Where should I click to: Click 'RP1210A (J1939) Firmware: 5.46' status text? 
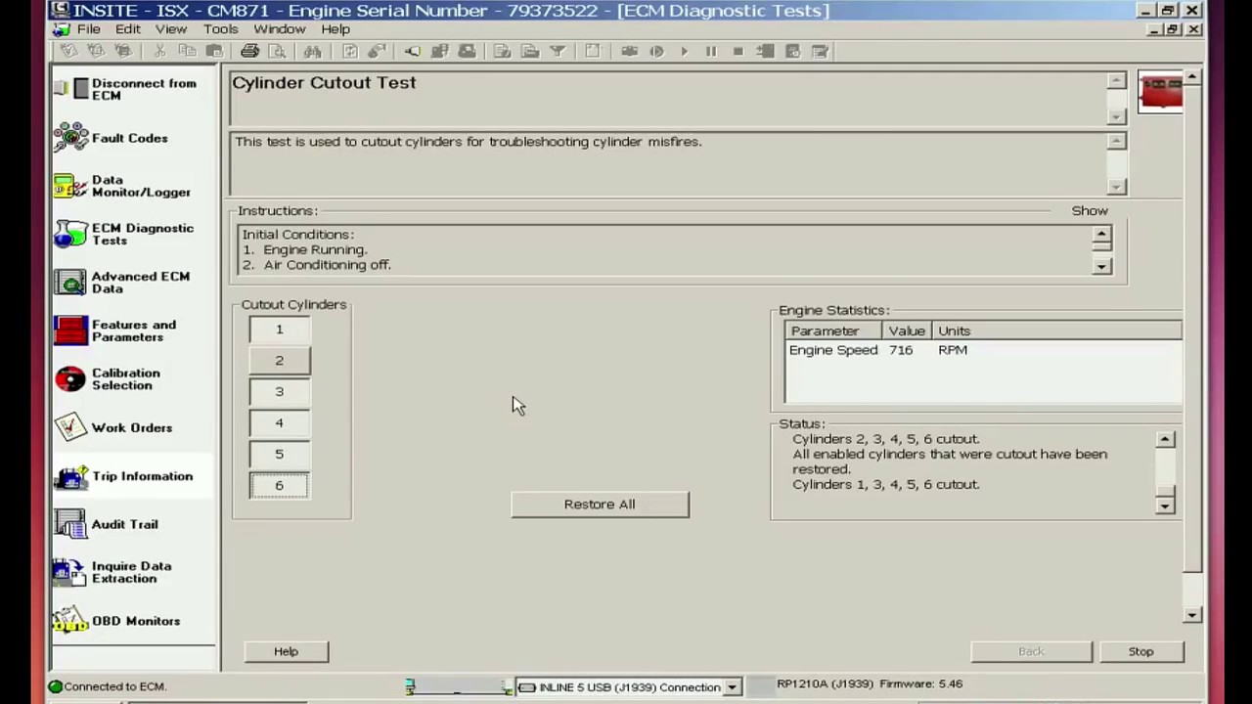(x=870, y=684)
